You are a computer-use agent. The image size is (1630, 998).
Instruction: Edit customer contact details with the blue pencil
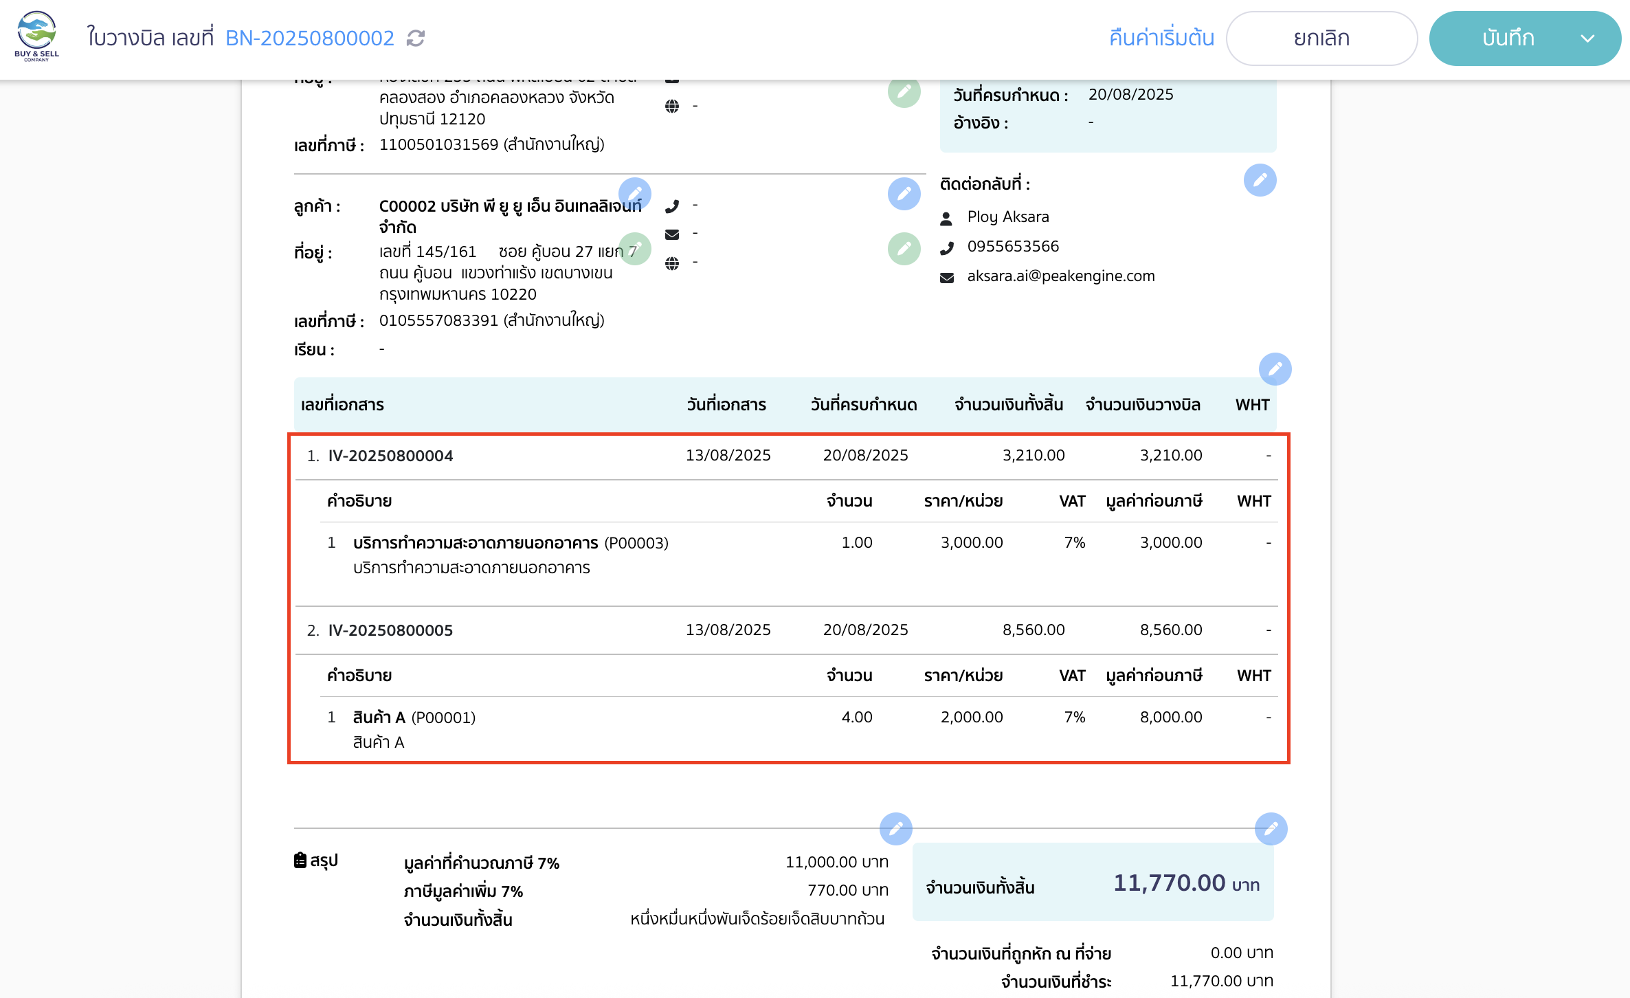tap(904, 194)
